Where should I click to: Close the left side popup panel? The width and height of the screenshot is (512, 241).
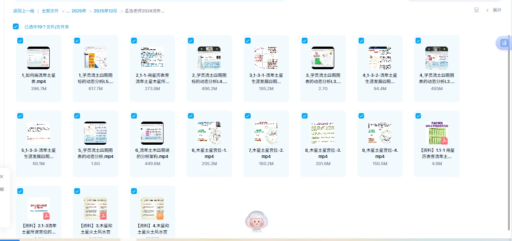pyautogui.click(x=1, y=176)
